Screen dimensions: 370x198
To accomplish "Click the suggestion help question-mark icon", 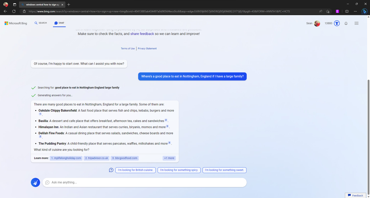I will point(111,170).
